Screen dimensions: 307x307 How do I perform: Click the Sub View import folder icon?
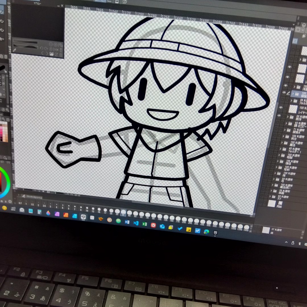point(51,54)
